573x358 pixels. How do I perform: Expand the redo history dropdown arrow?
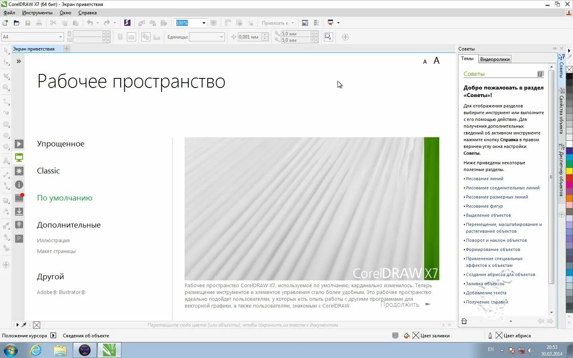click(x=115, y=23)
